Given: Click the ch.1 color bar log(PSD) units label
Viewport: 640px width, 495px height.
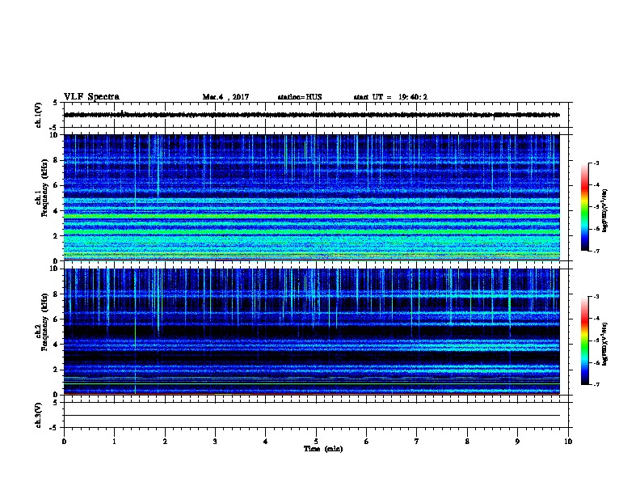Looking at the screenshot, I should pyautogui.click(x=605, y=210).
